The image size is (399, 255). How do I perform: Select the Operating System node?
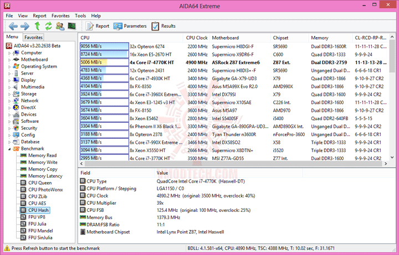(39, 66)
